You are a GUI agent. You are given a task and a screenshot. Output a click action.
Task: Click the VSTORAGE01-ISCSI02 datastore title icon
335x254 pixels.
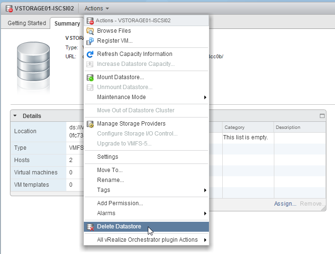(9, 8)
